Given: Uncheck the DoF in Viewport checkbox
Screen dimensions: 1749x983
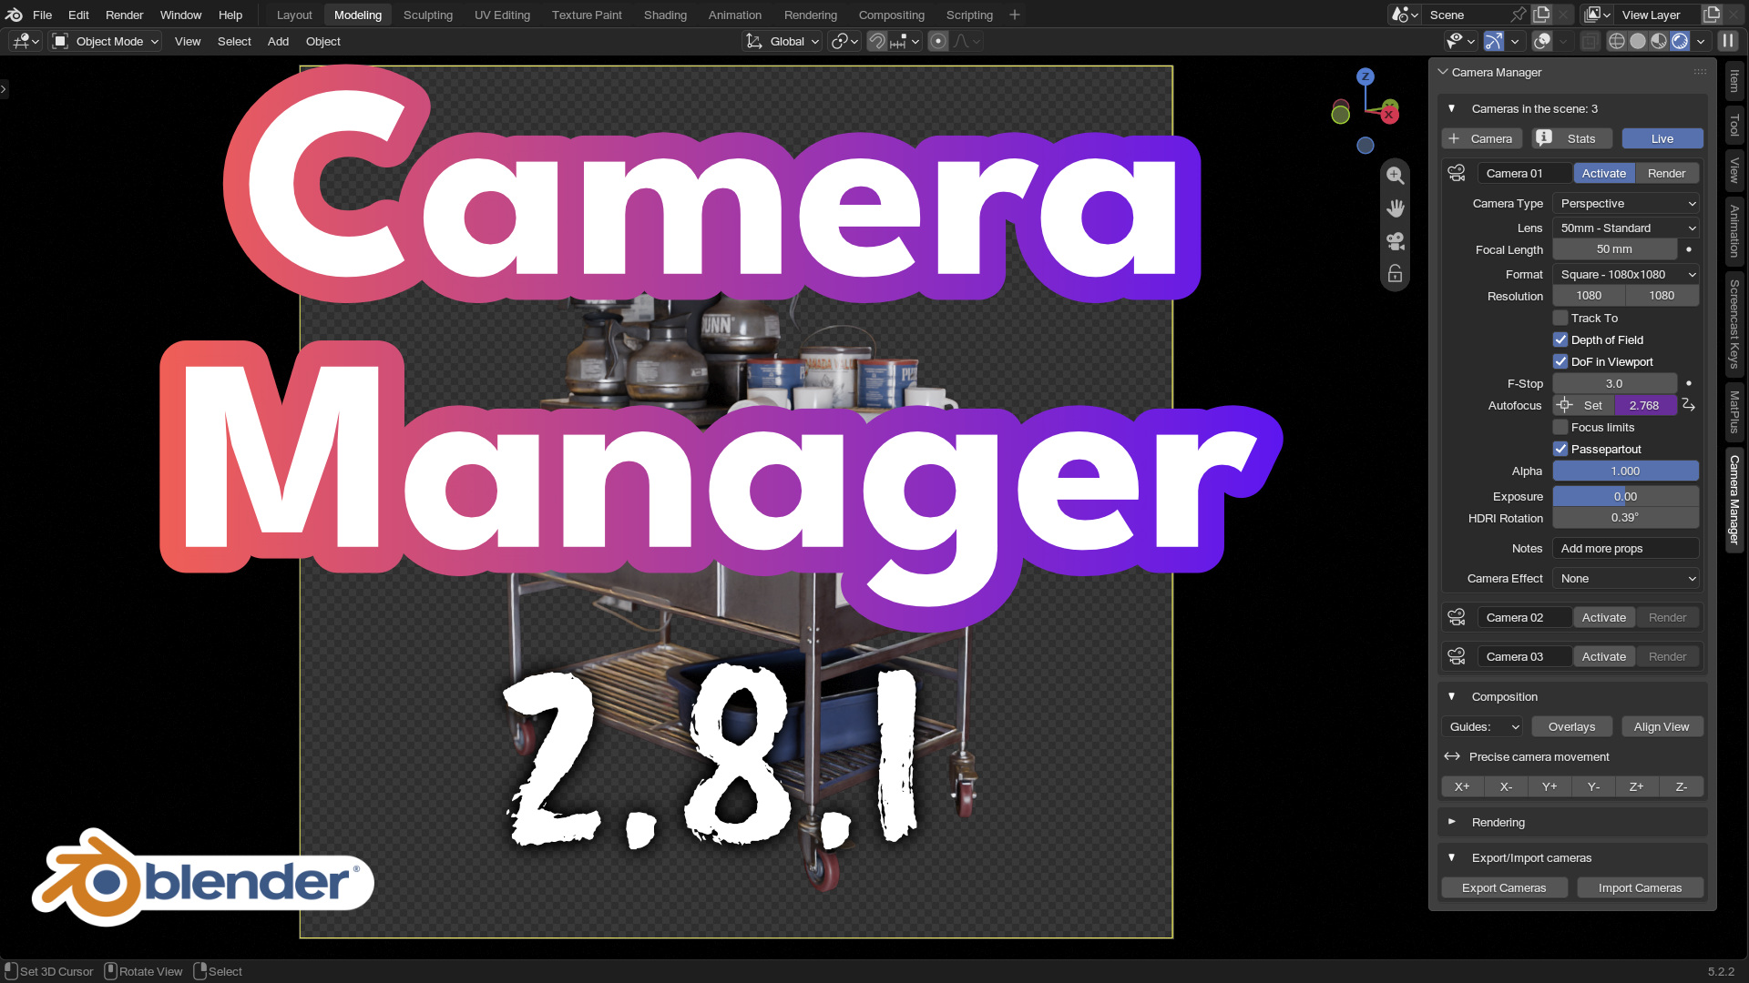Looking at the screenshot, I should pos(1560,361).
